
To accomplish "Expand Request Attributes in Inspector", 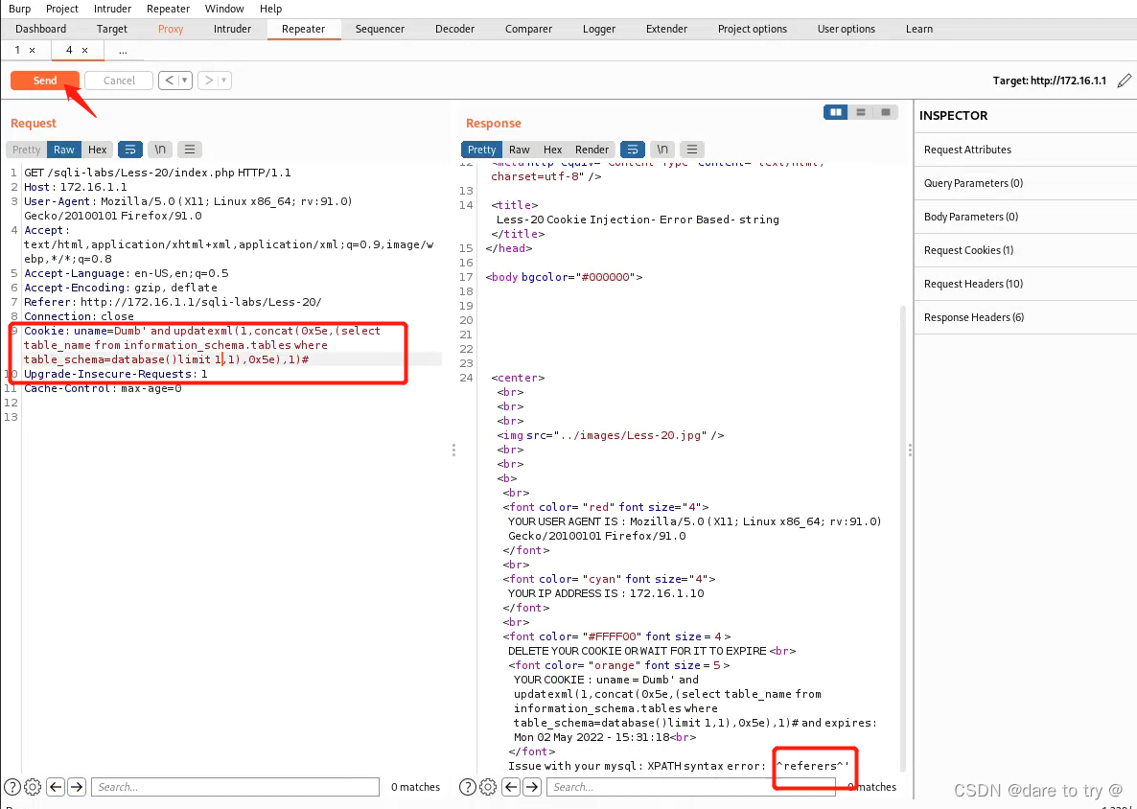I will 1026,150.
